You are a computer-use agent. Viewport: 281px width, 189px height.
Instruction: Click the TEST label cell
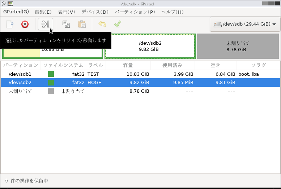tap(93, 74)
